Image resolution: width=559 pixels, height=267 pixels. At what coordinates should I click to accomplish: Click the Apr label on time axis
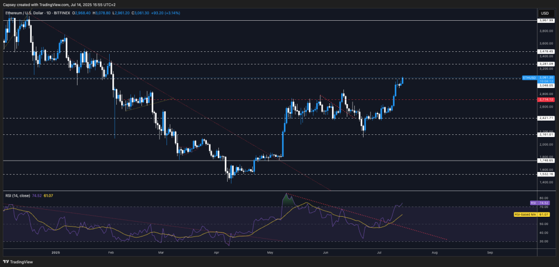[x=215, y=252]
